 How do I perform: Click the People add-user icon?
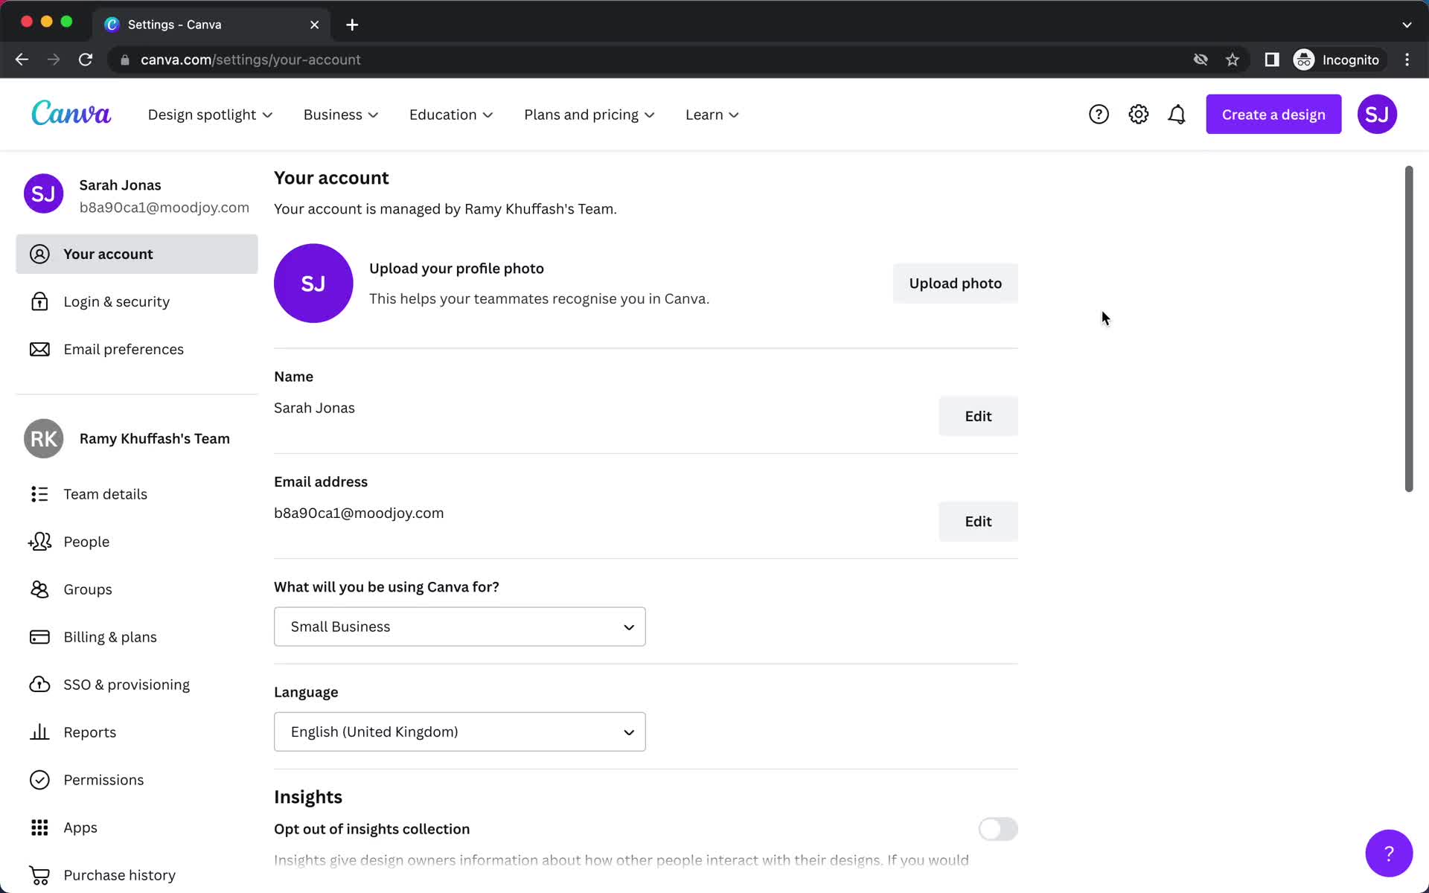click(39, 542)
